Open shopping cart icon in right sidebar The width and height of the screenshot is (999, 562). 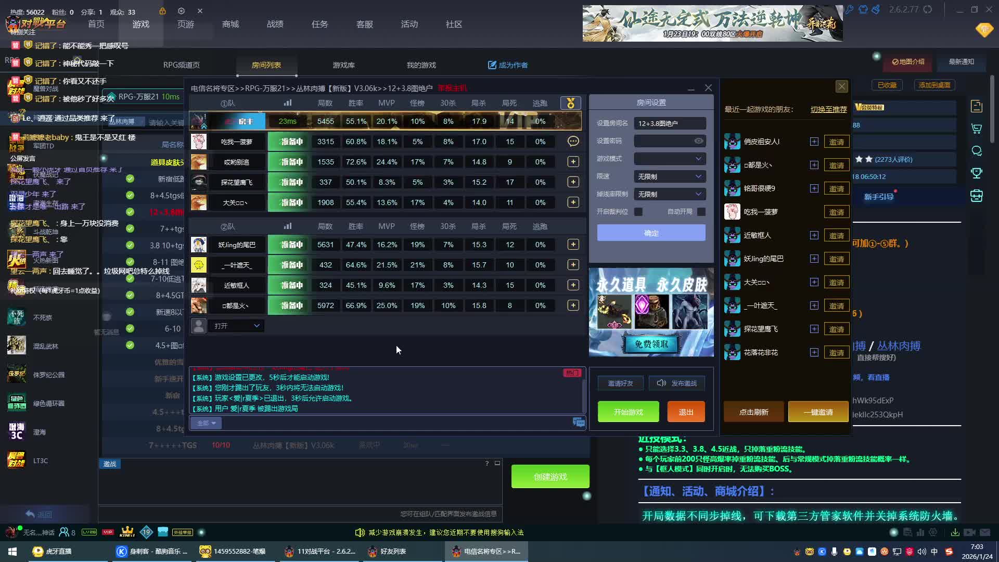[977, 129]
